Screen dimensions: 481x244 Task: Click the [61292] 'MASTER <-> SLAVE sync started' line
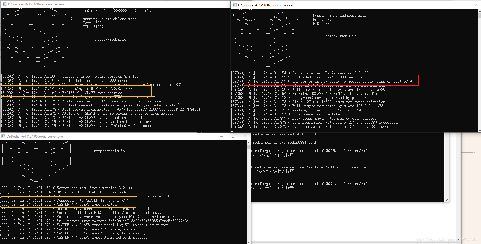click(x=62, y=93)
